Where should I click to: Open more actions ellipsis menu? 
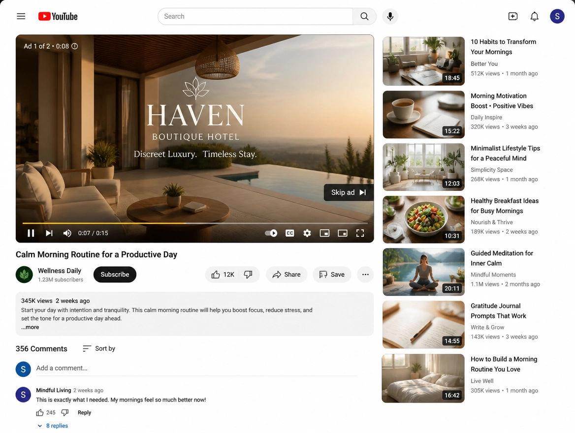click(x=365, y=274)
